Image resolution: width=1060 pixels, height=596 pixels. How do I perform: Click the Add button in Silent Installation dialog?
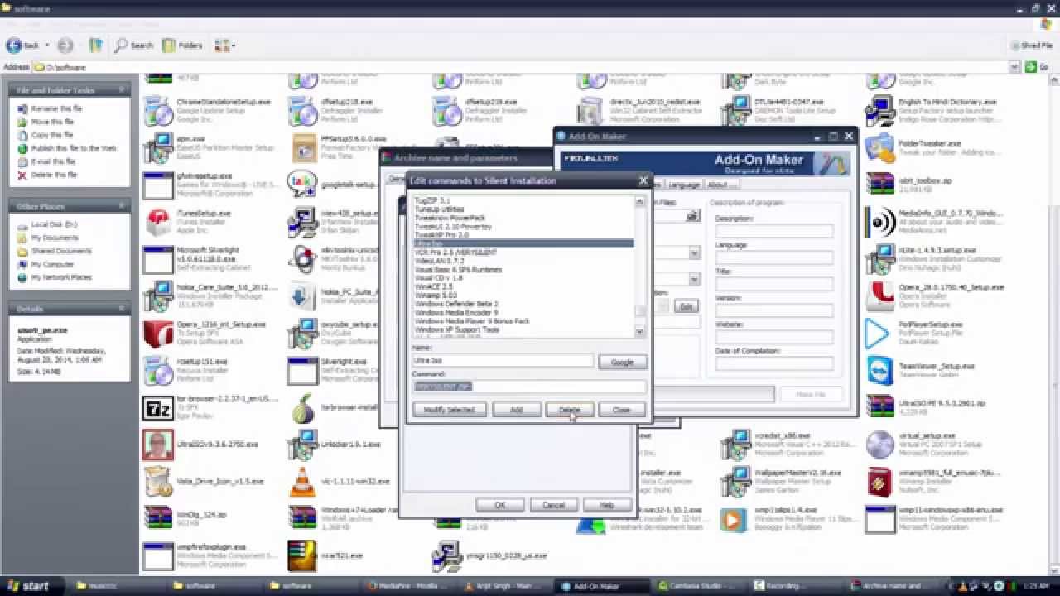[516, 410]
